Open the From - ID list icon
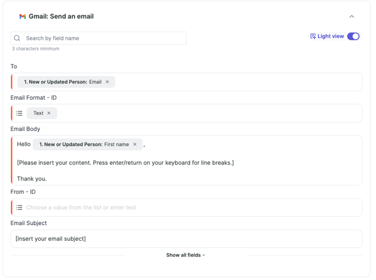 click(x=19, y=207)
